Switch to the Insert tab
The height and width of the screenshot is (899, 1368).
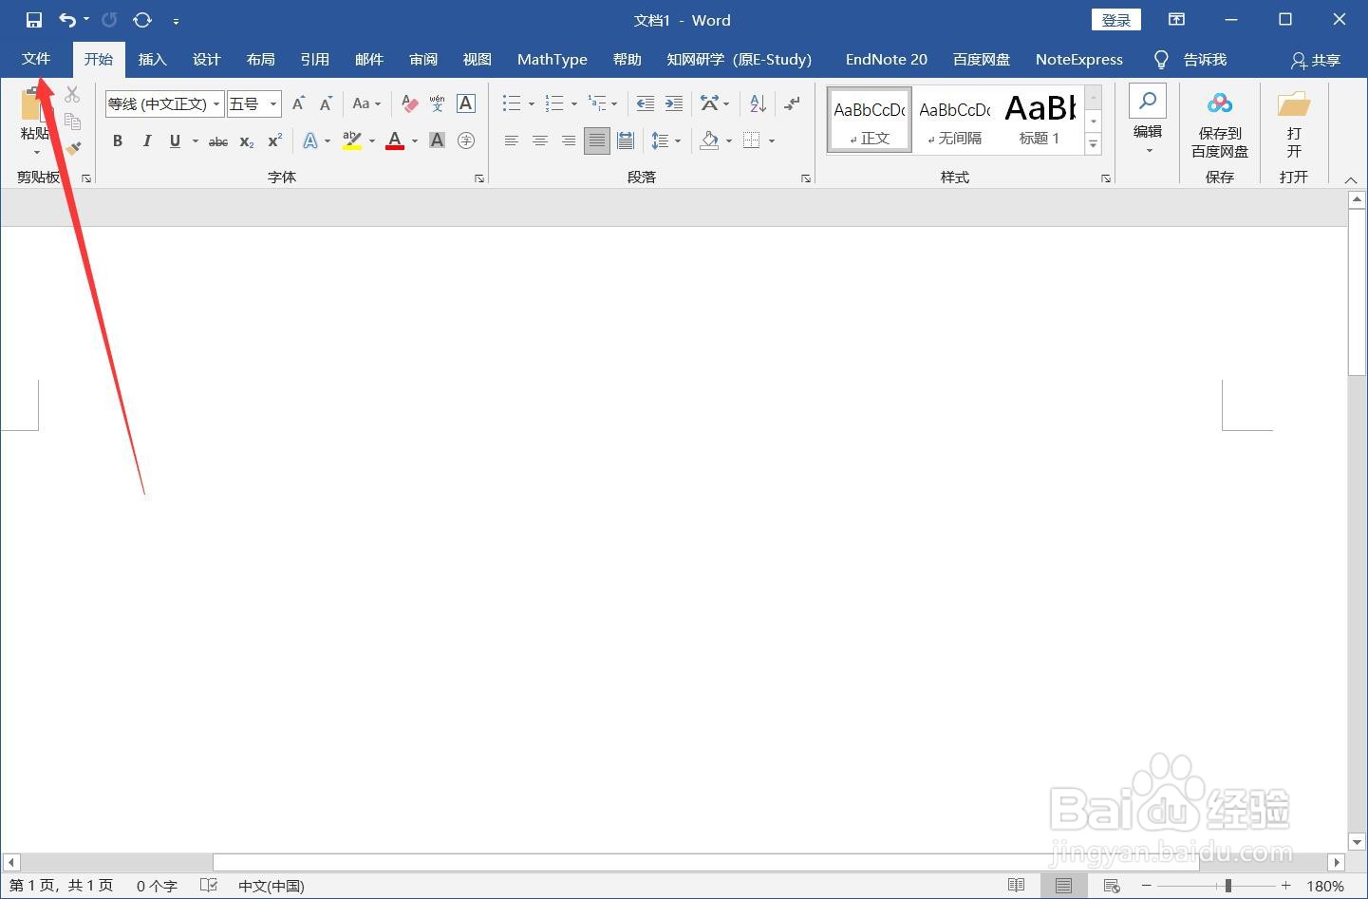[152, 59]
